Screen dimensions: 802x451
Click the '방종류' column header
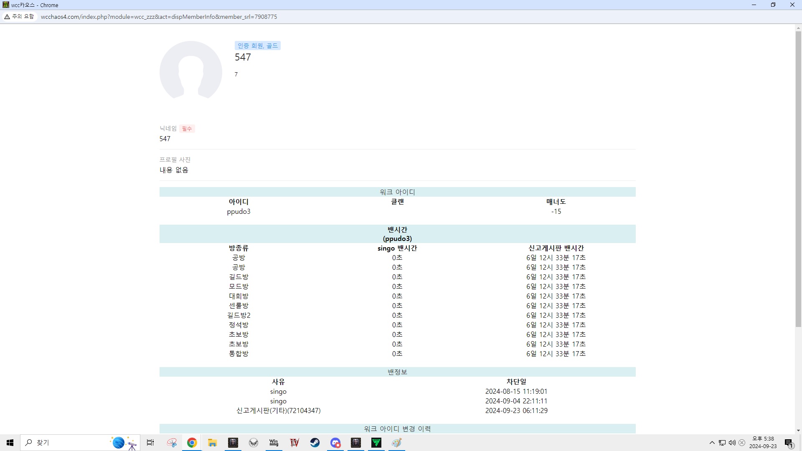pyautogui.click(x=239, y=248)
